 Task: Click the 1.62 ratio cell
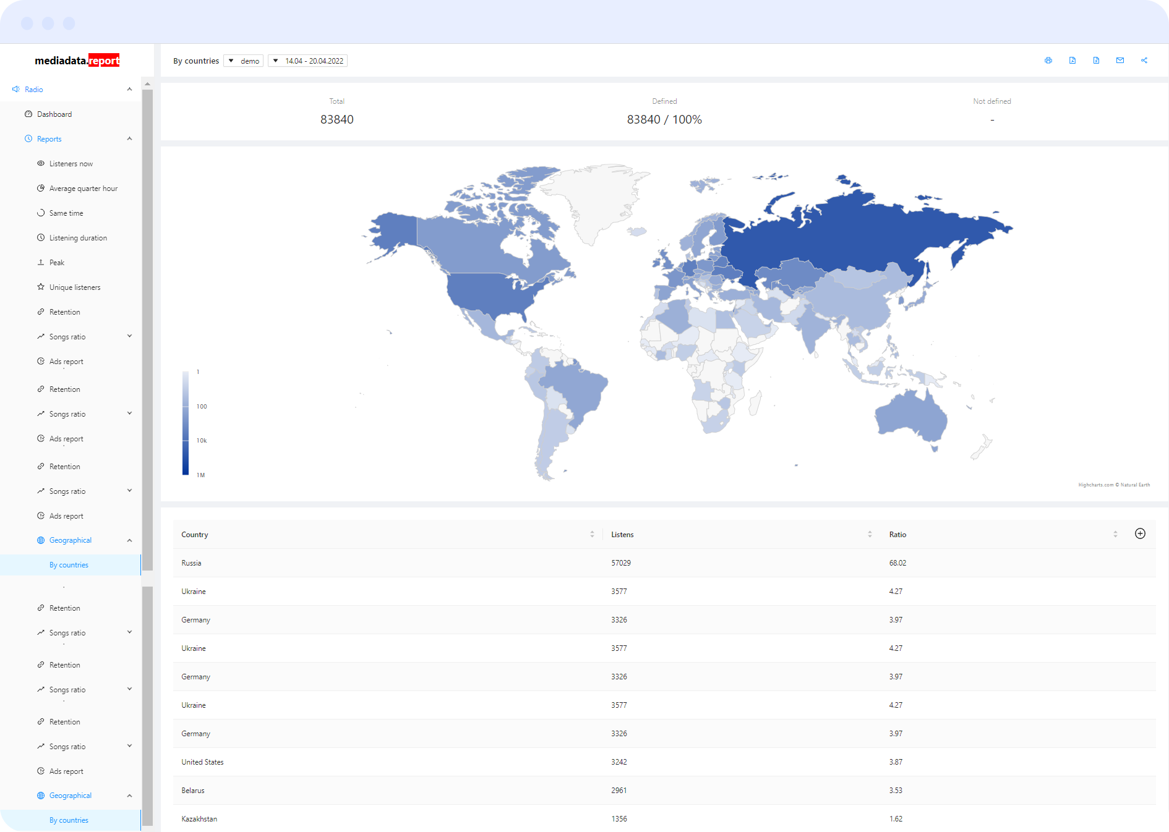coord(896,819)
